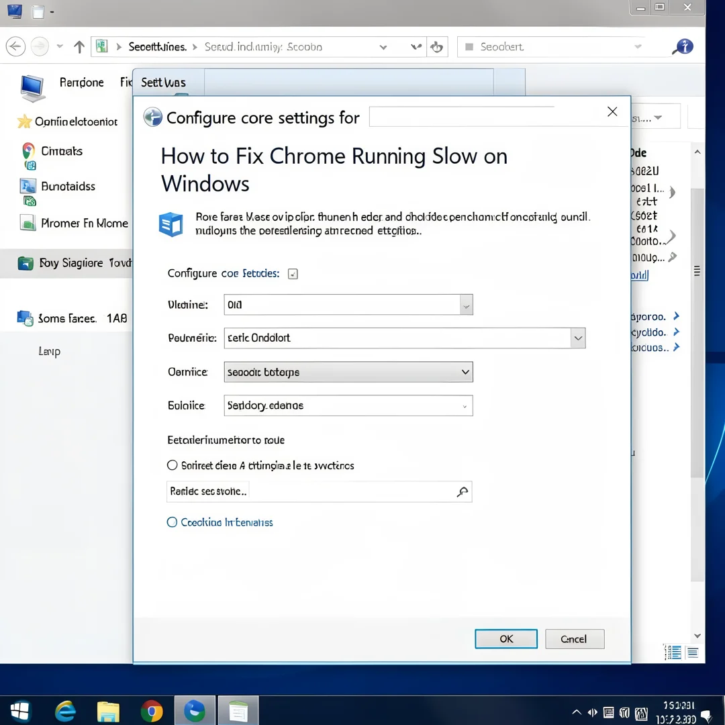This screenshot has width=725, height=725.
Task: Launch Internet Explorer from taskbar
Action: [65, 711]
